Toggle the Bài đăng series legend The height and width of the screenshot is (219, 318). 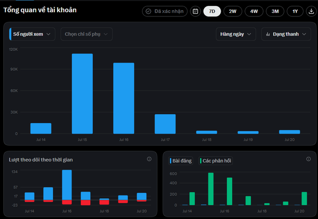point(181,161)
